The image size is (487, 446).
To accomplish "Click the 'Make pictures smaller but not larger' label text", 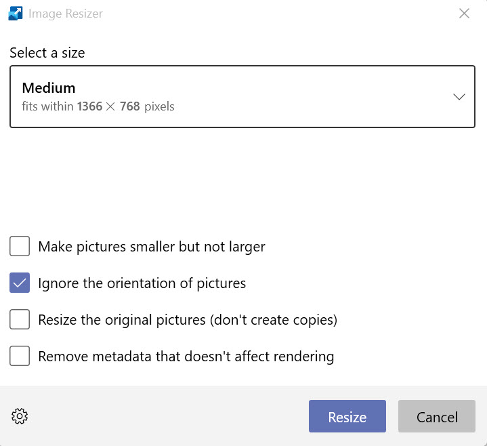I will [x=152, y=246].
